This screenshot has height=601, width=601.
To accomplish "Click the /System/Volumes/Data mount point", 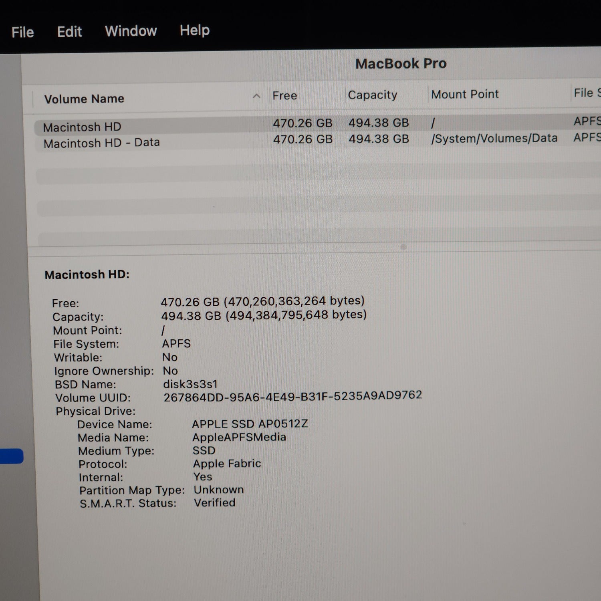I will point(494,138).
